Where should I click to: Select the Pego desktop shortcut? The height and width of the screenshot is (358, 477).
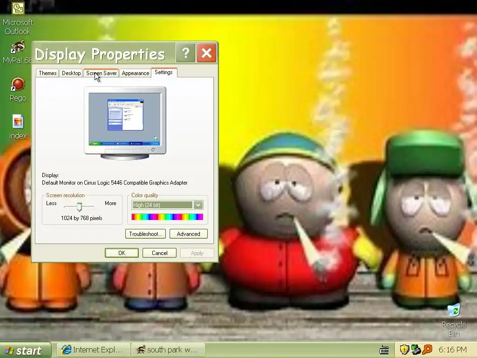[18, 89]
